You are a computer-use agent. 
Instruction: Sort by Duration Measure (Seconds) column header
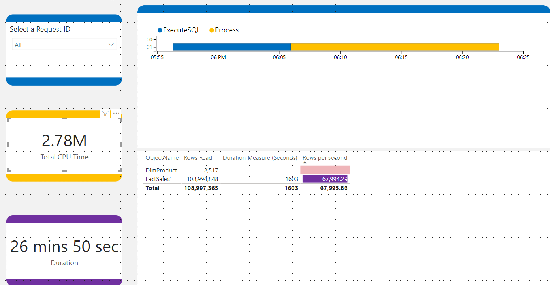(260, 157)
